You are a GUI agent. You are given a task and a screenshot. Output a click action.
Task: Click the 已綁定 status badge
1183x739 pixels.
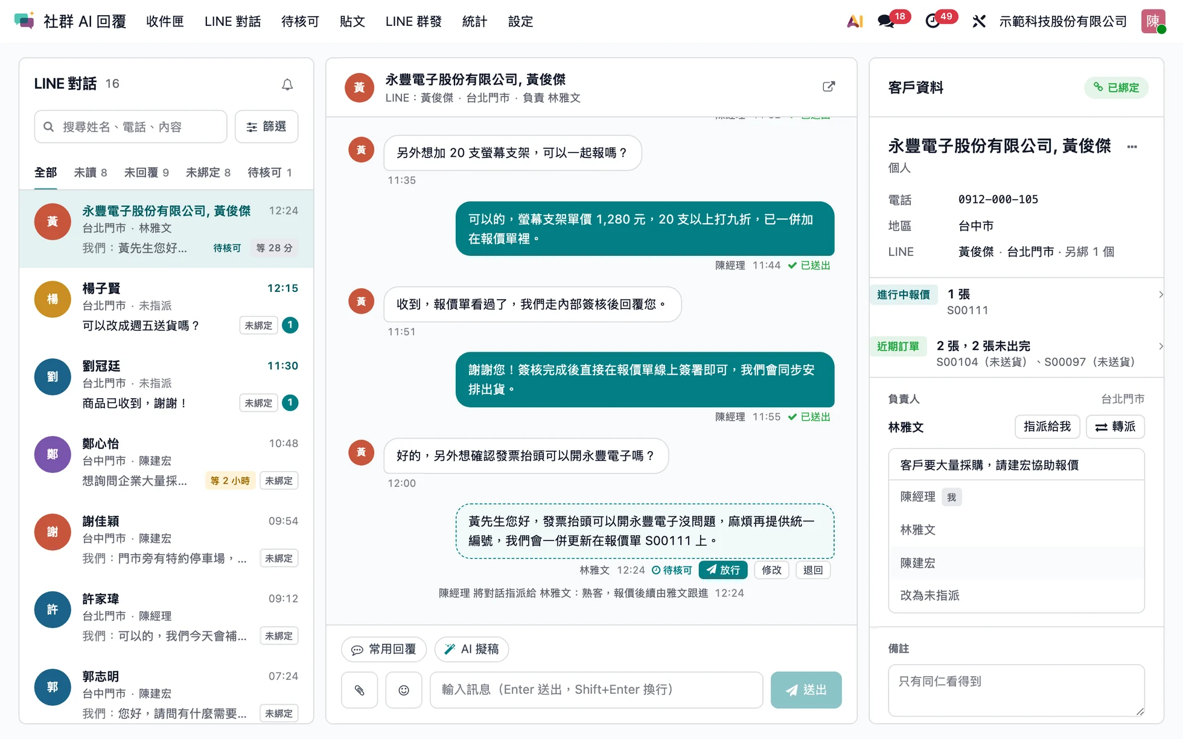[x=1116, y=87]
